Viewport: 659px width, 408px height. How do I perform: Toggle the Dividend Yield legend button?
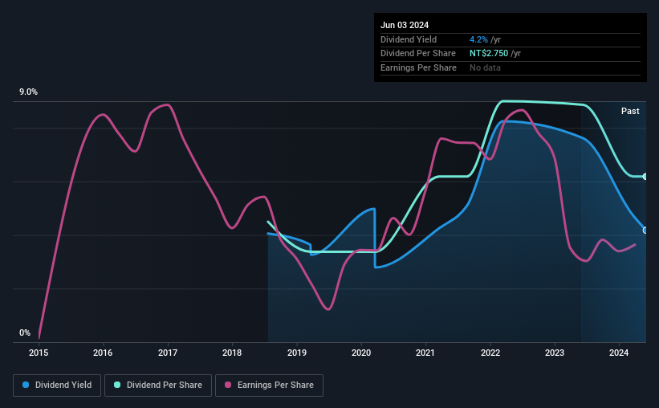pyautogui.click(x=57, y=386)
